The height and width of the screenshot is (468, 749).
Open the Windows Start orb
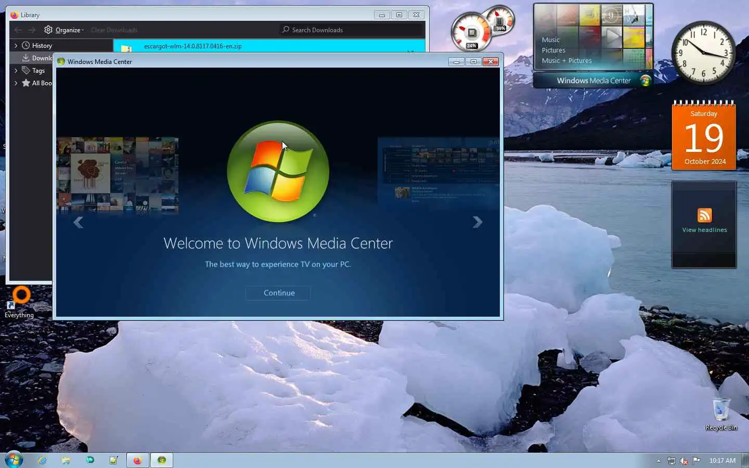pos(14,460)
